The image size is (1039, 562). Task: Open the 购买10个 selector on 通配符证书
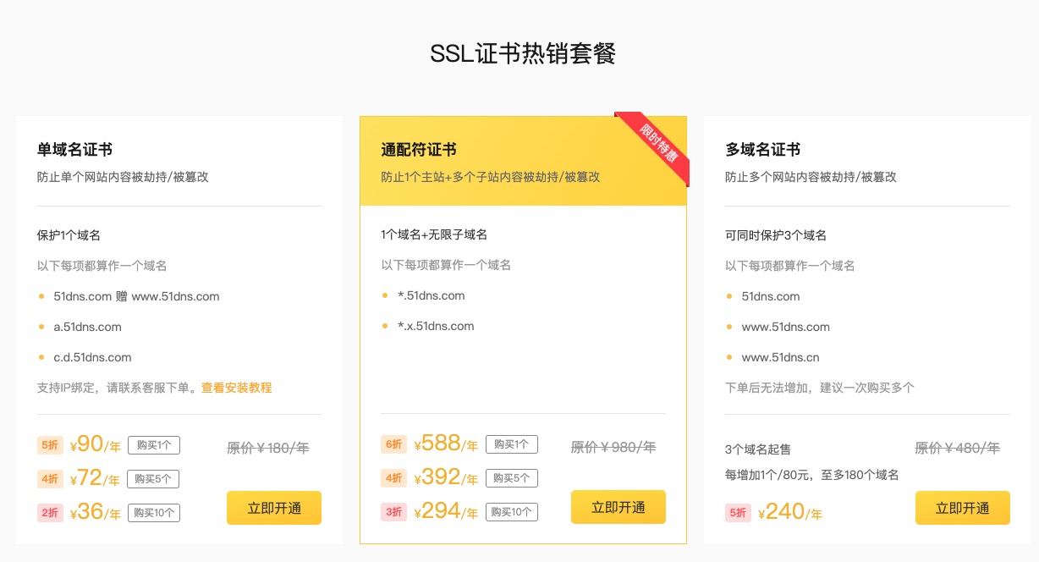point(511,511)
